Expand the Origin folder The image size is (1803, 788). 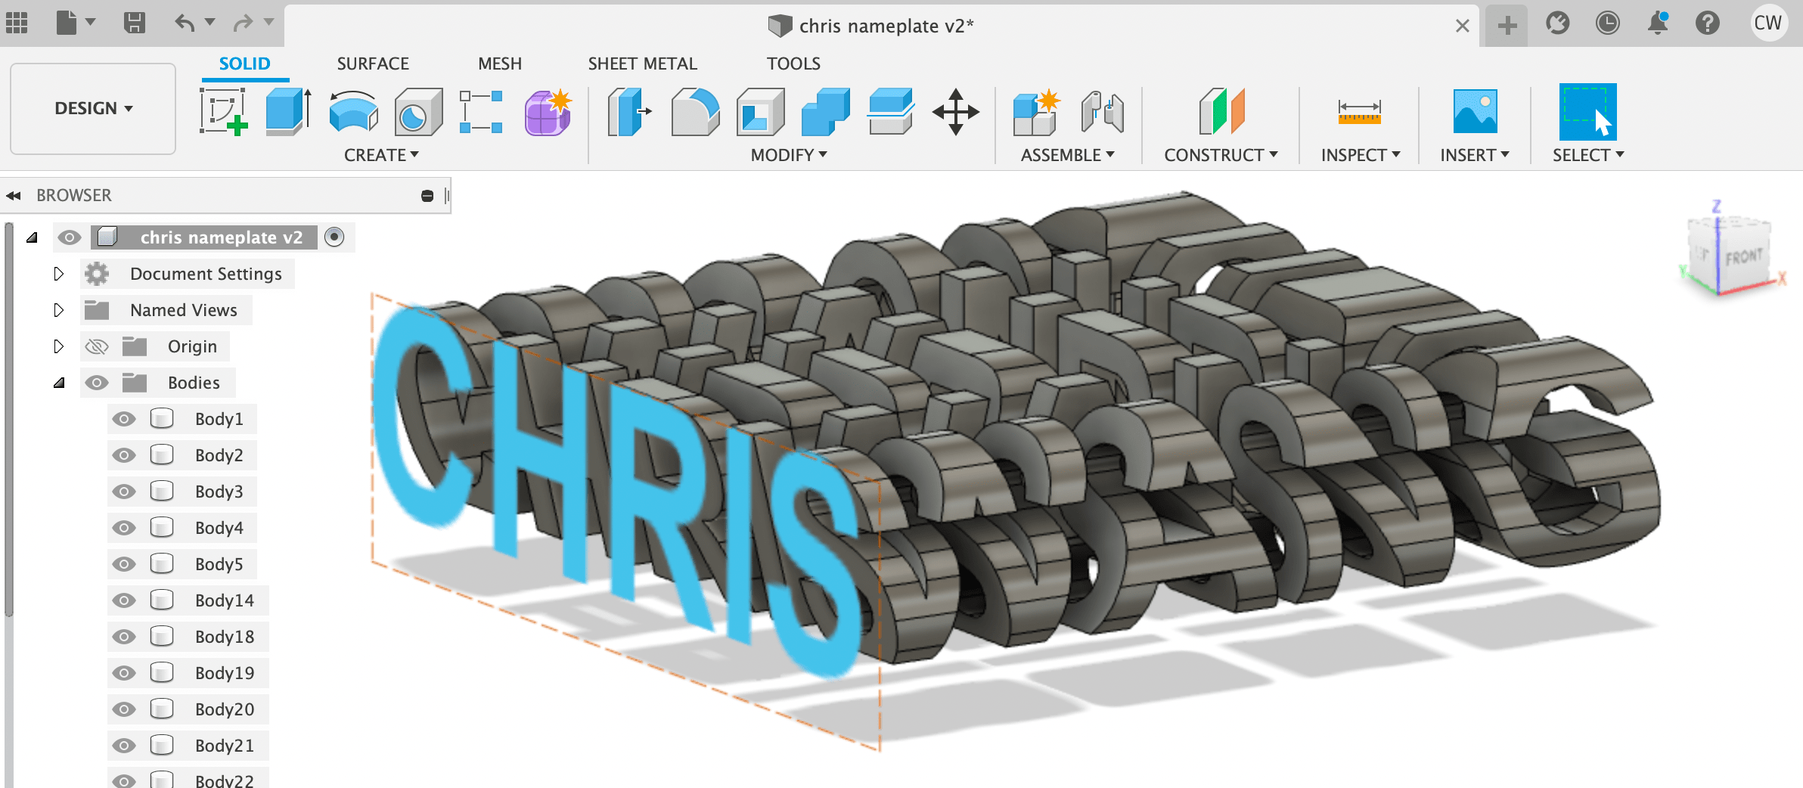(x=59, y=346)
